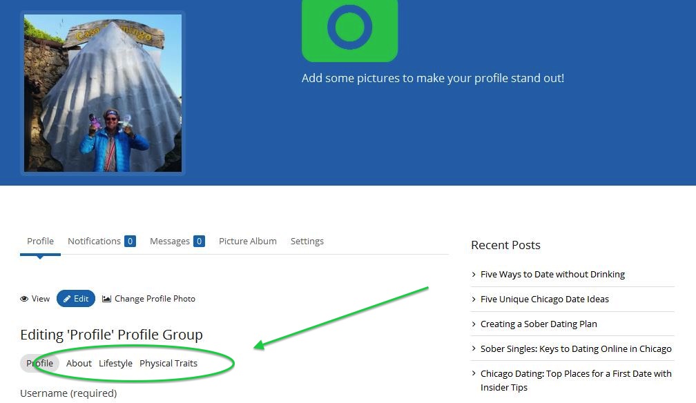
Task: Expand chevron beside Creating a Sober Dating Plan
Action: (x=474, y=324)
